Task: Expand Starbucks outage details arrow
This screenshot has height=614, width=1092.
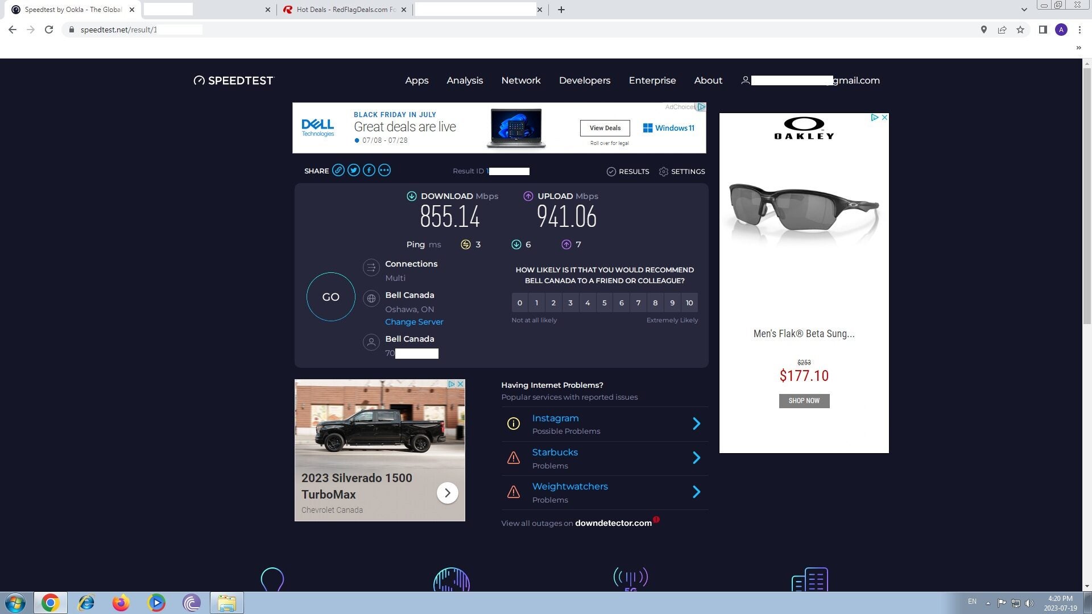Action: 697,458
